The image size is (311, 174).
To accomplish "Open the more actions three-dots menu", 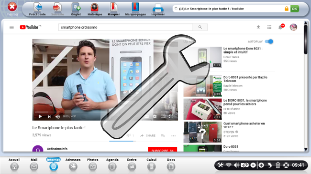I will click(x=173, y=136).
